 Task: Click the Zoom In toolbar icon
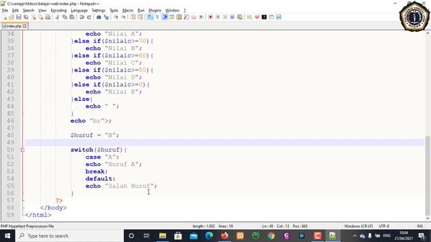click(x=116, y=17)
